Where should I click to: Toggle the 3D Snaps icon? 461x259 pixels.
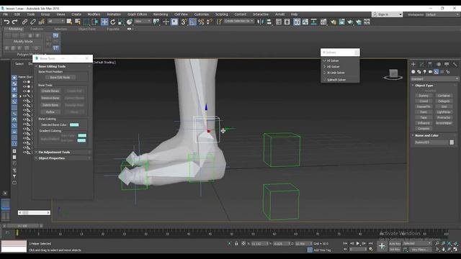click(184, 22)
